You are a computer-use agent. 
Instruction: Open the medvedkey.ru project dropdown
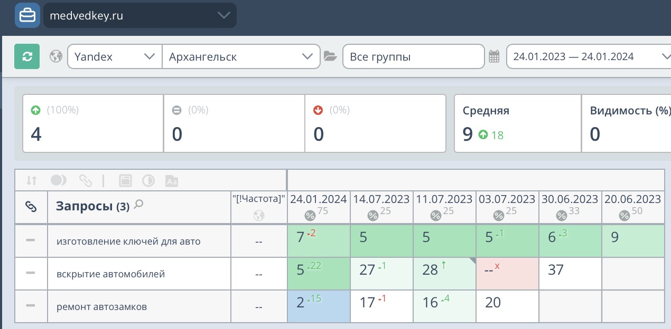coord(140,16)
